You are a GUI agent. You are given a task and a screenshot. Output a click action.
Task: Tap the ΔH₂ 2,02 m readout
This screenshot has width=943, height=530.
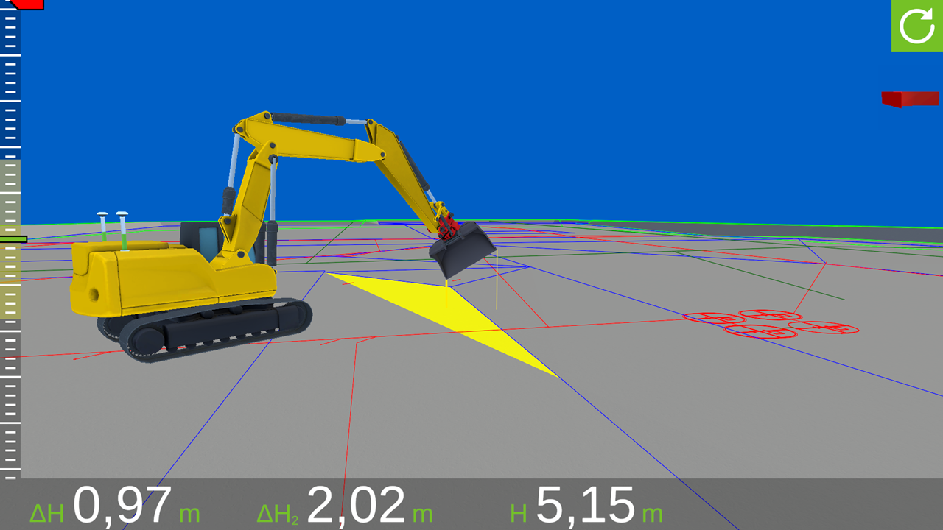pyautogui.click(x=345, y=506)
